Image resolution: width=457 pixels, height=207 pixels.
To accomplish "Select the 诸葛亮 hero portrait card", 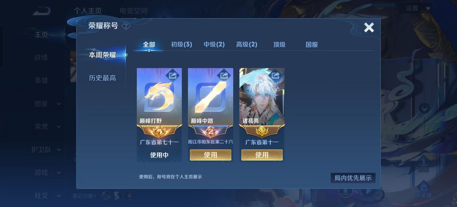I will [x=262, y=97].
